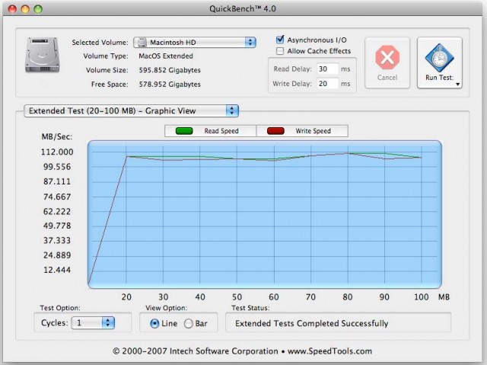The height and width of the screenshot is (365, 487).
Task: Open the Cycles count dropdown
Action: click(x=93, y=323)
